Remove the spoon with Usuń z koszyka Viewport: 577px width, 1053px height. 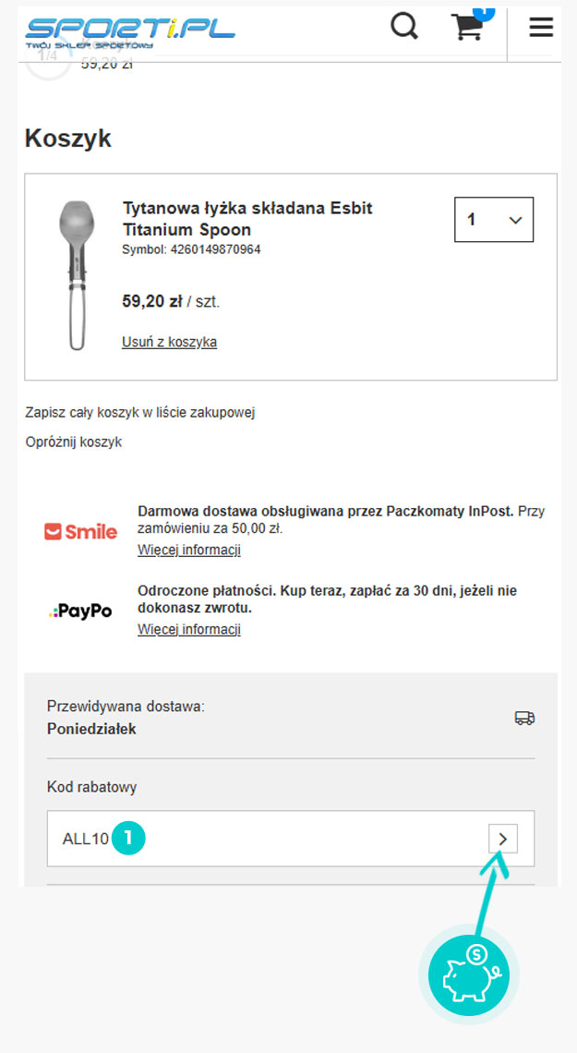coord(169,341)
